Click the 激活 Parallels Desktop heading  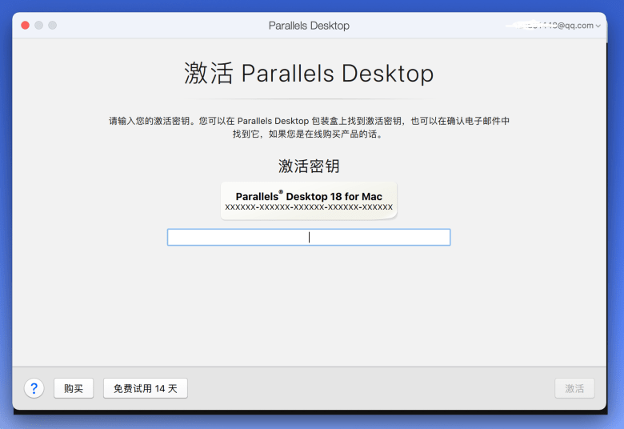[x=309, y=74]
